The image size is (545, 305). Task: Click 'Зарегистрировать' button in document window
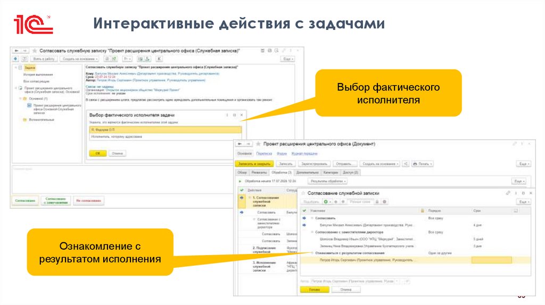(314, 164)
